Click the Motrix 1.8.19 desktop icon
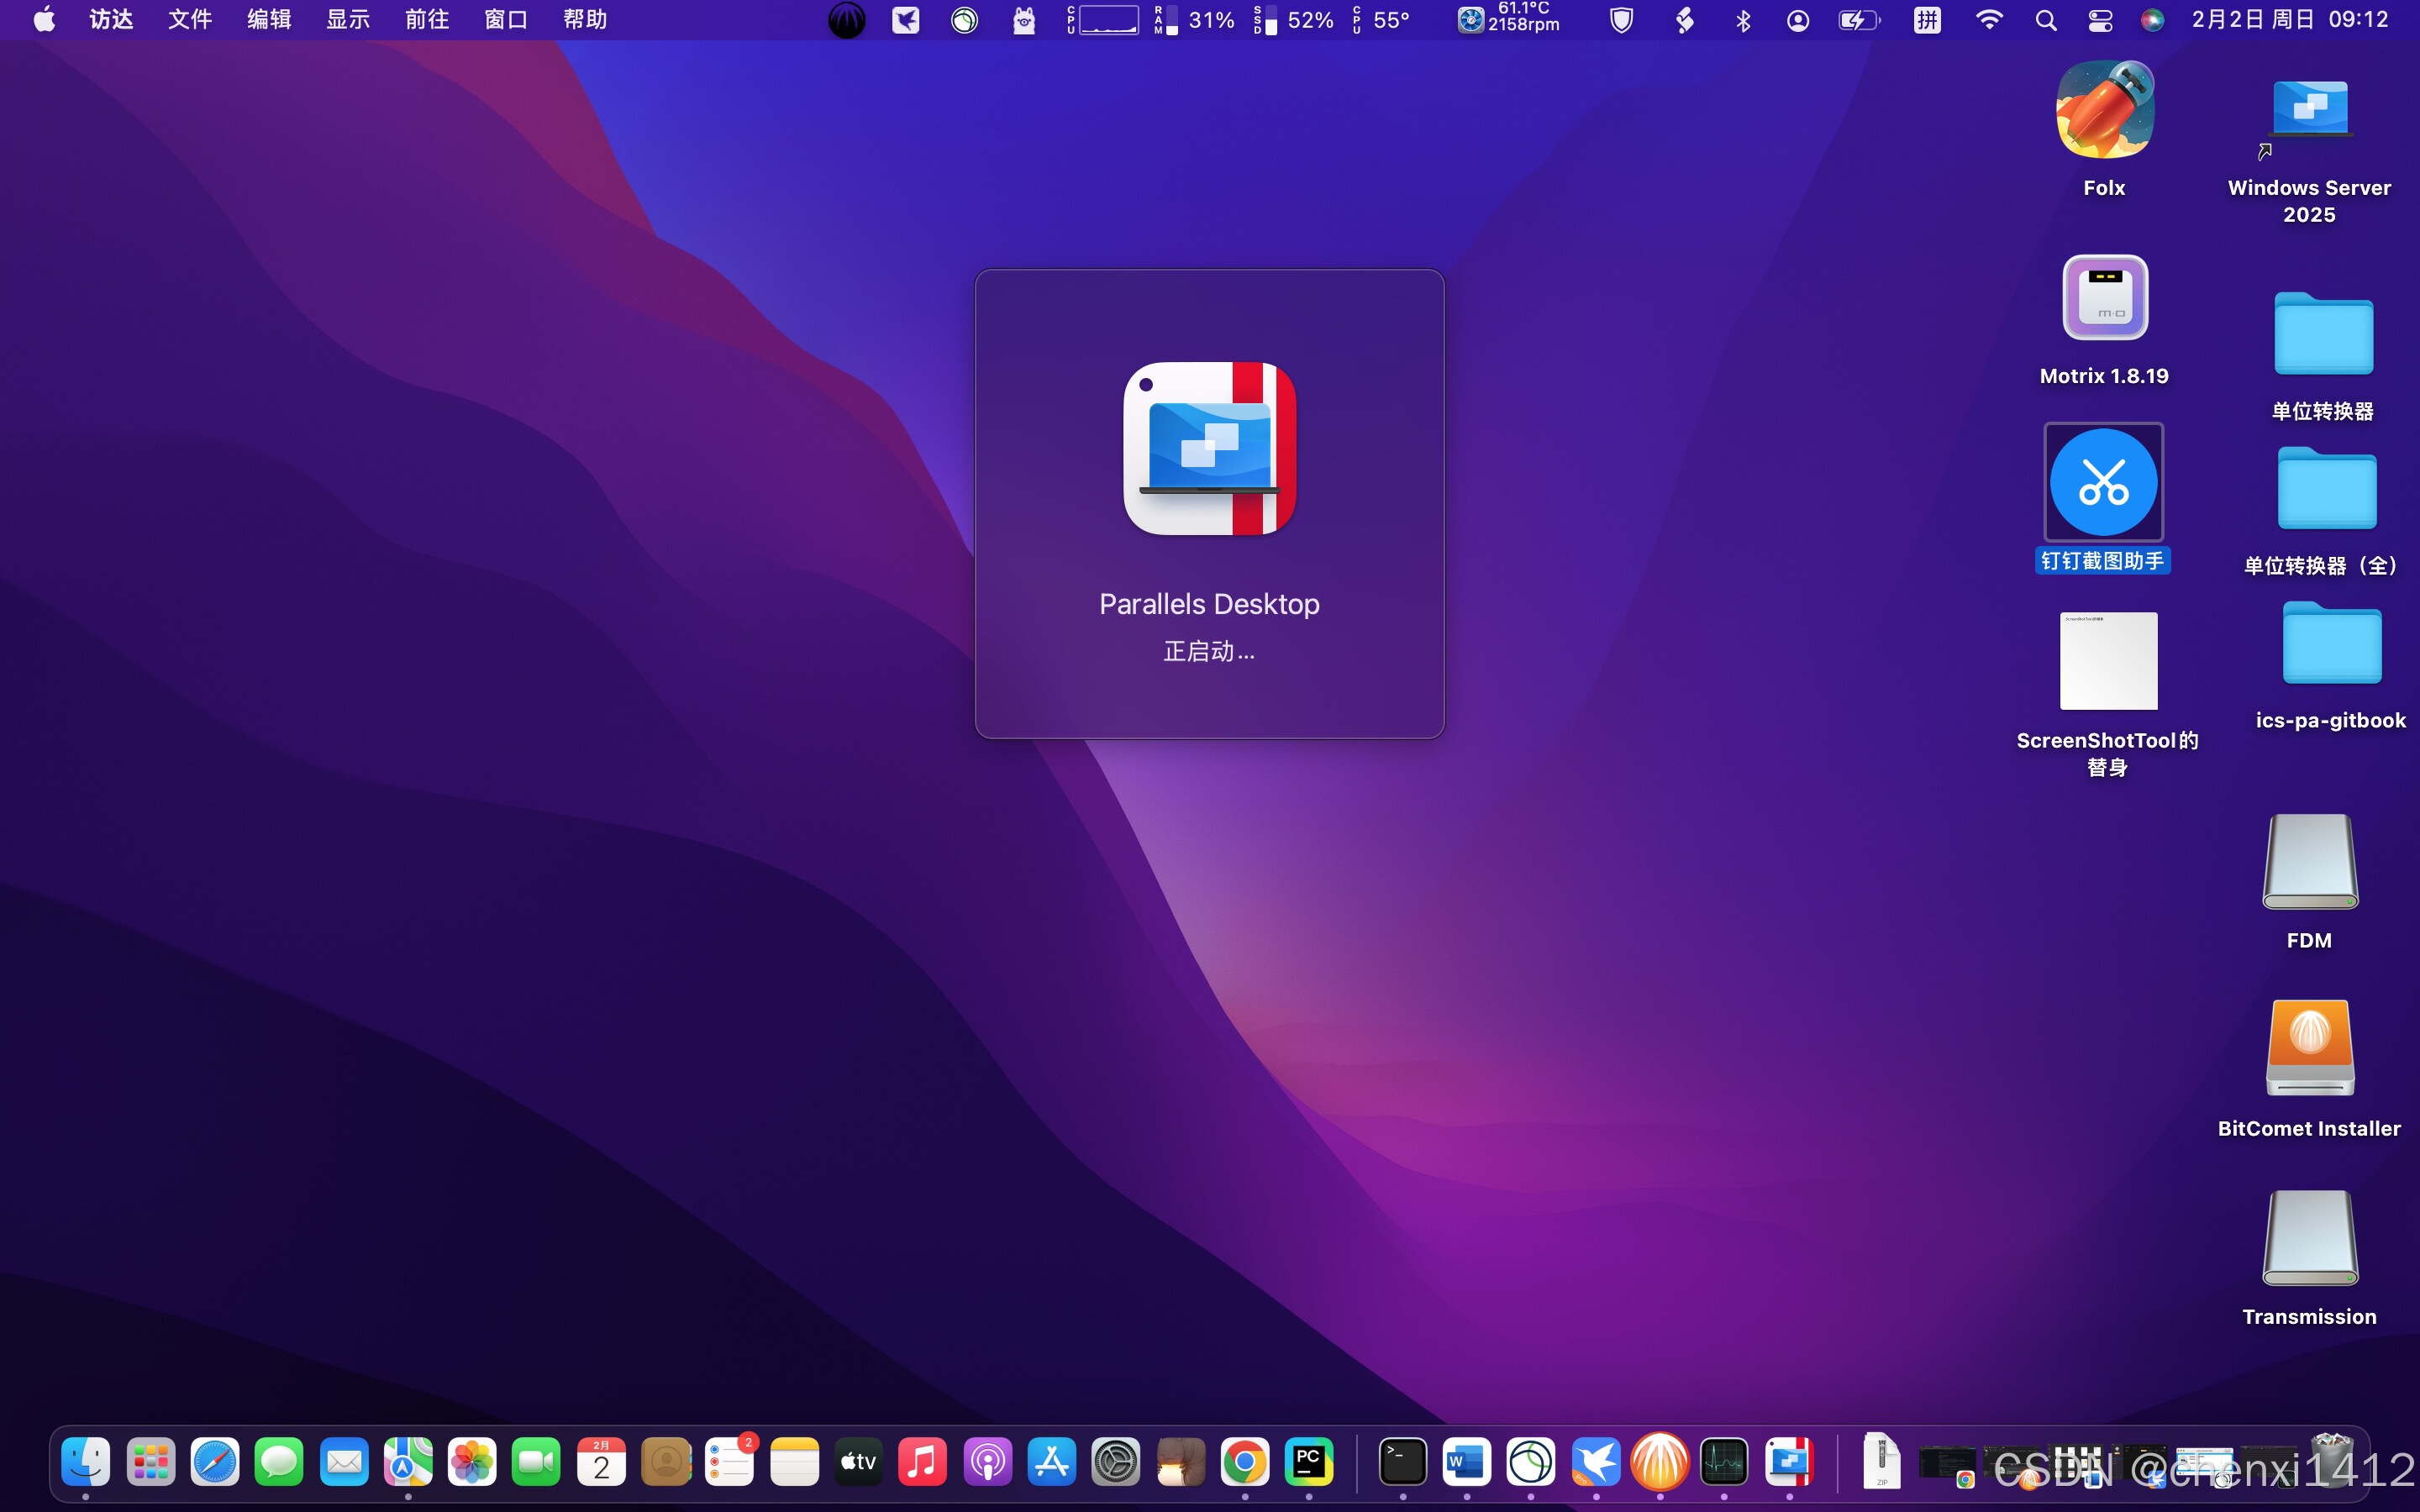The image size is (2420, 1512). pyautogui.click(x=2104, y=298)
